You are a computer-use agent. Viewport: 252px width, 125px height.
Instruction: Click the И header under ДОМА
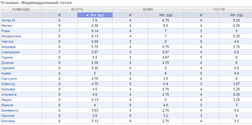(x=130, y=15)
